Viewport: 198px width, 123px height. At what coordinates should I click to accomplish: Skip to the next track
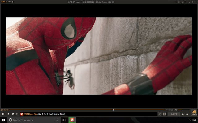point(17,114)
